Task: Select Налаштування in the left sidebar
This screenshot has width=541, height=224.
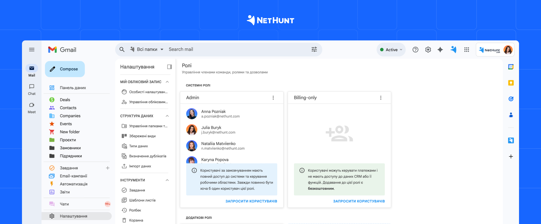Action: click(77, 216)
